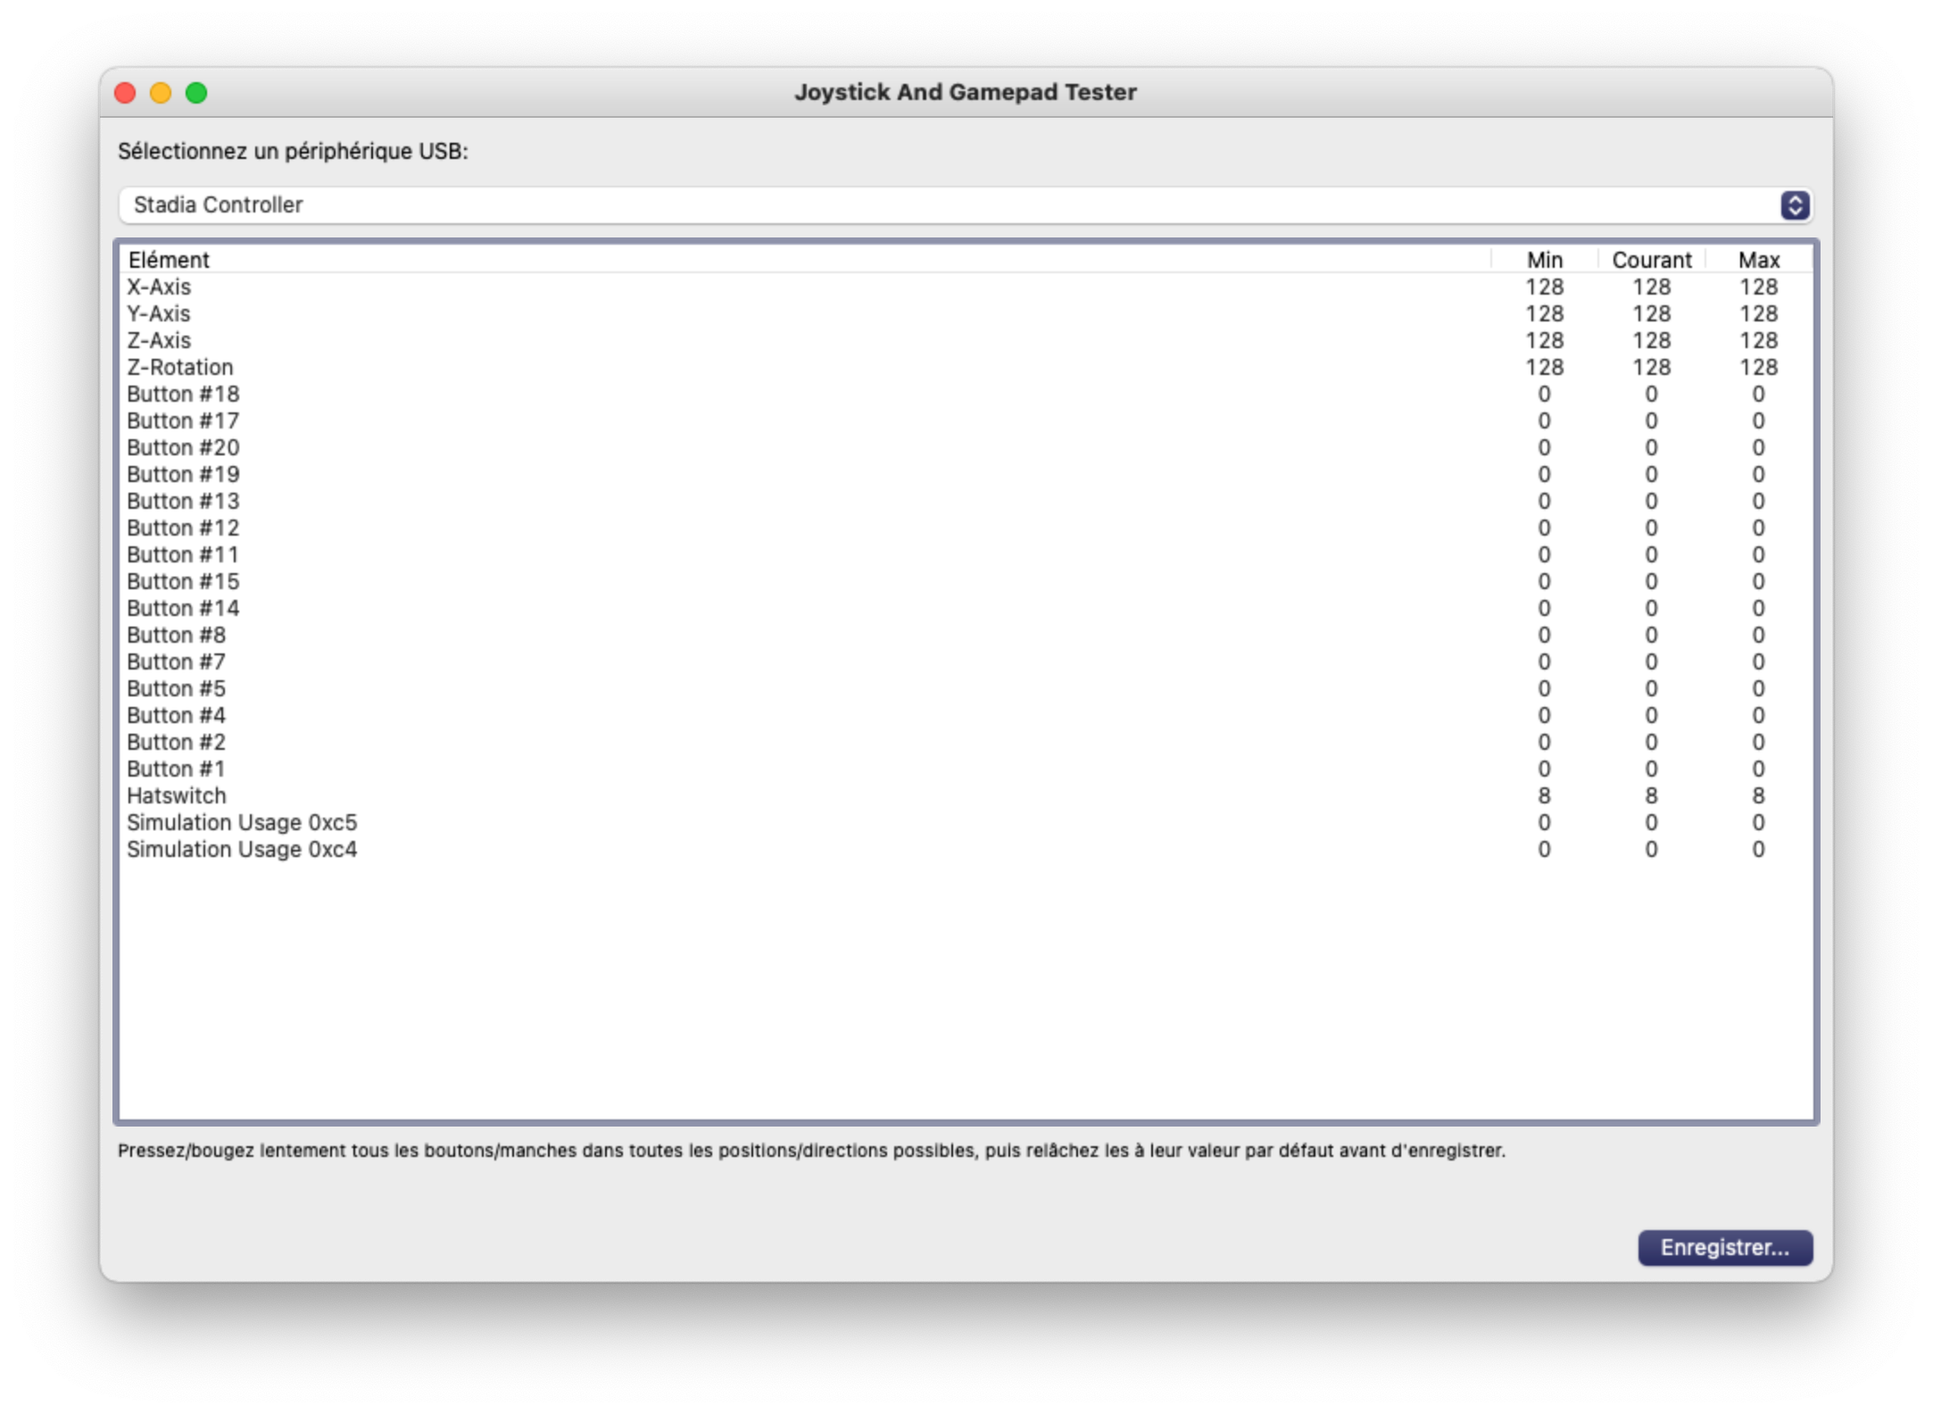Select the Button #8 row

tap(966, 635)
